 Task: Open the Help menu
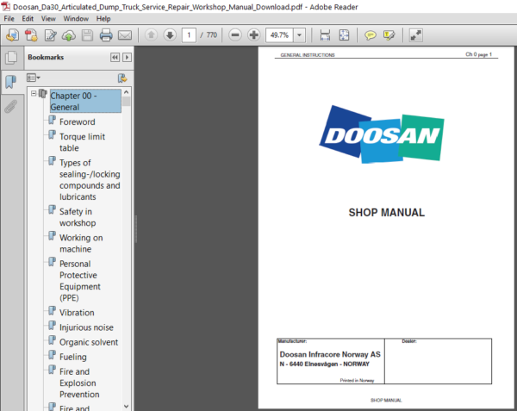[x=103, y=18]
